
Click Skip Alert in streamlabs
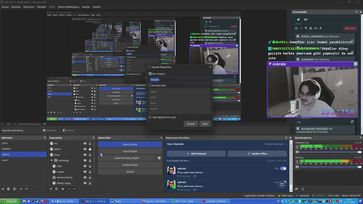pyautogui.click(x=350, y=28)
